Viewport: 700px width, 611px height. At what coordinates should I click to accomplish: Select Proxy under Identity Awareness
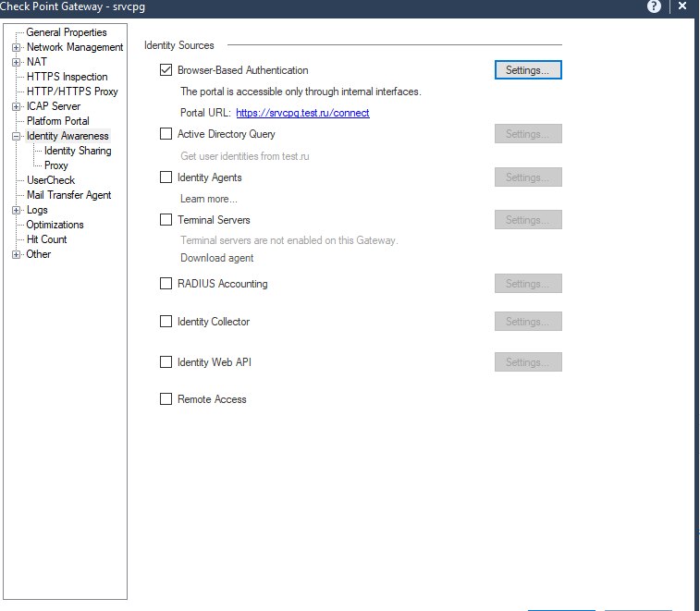(56, 165)
